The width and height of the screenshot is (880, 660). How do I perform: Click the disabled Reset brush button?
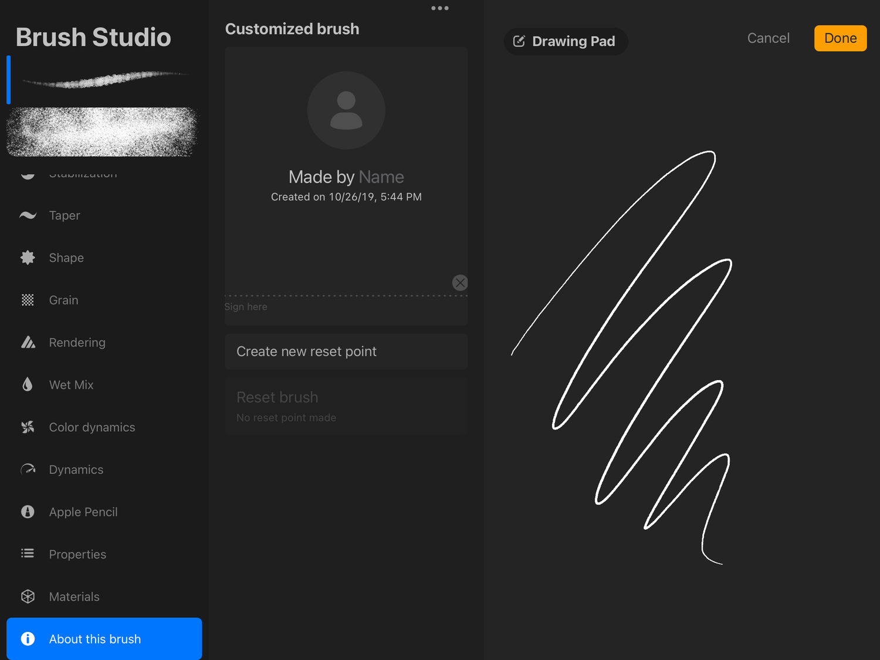click(x=346, y=406)
